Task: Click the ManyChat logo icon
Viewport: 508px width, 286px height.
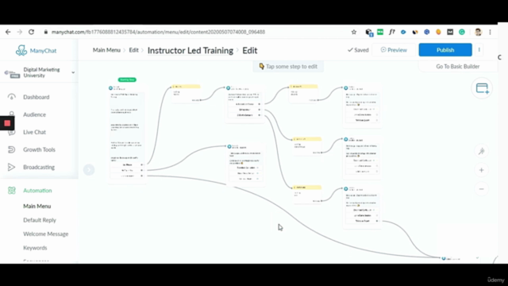Action: click(21, 50)
